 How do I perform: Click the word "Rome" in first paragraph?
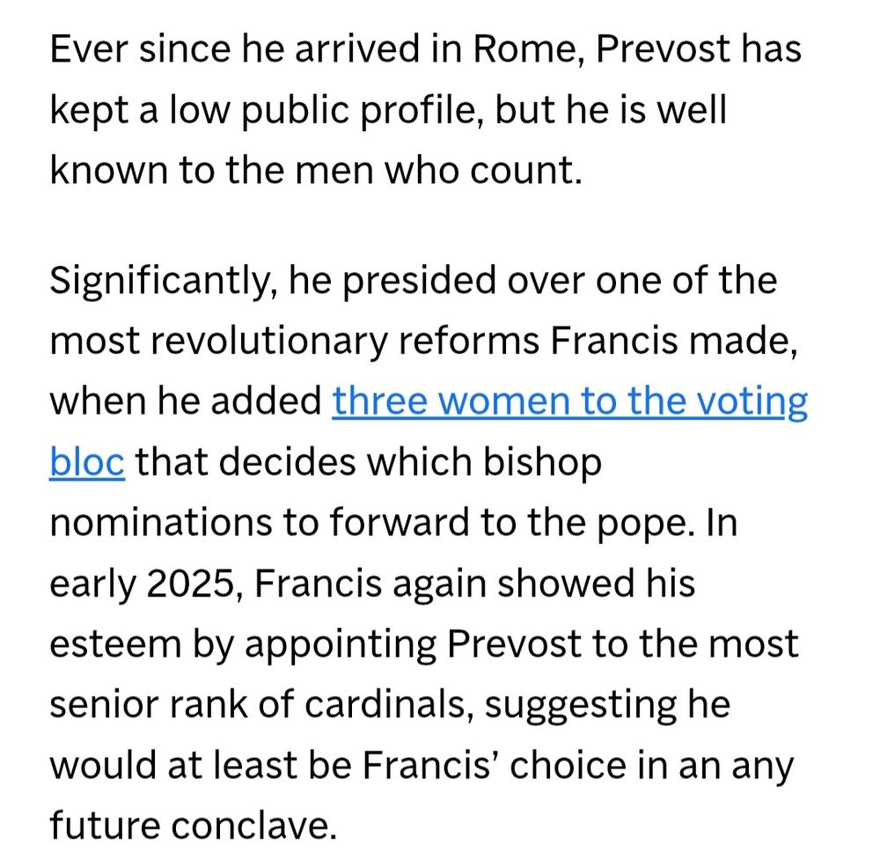tap(524, 48)
